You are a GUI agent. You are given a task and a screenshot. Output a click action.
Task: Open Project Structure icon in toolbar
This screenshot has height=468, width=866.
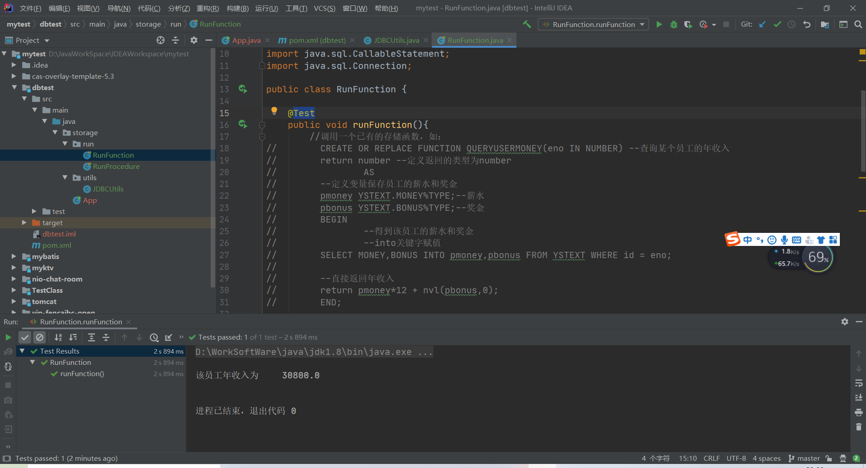(x=825, y=24)
